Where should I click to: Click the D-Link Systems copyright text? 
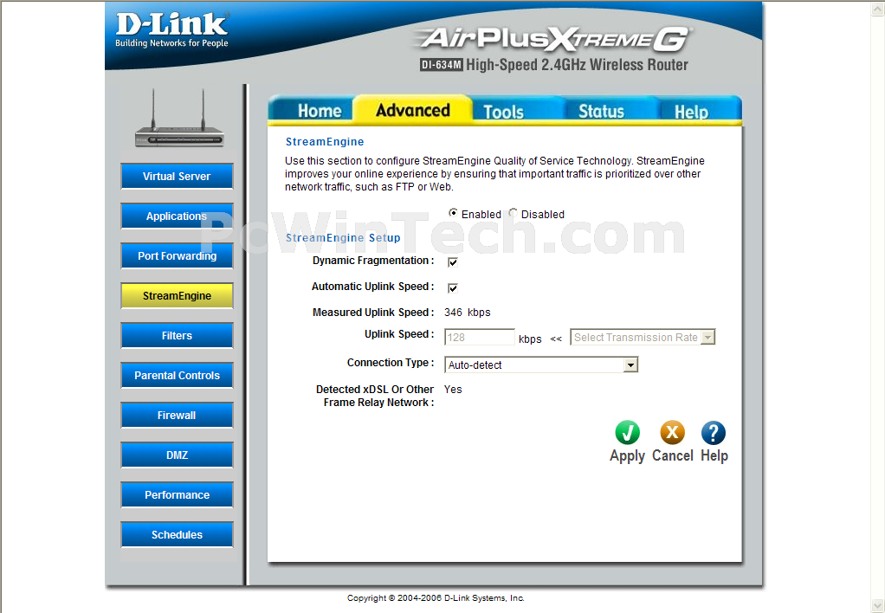point(436,597)
